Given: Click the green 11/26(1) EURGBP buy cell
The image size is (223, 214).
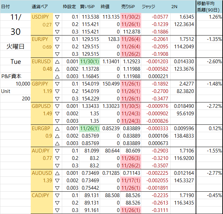Looking at the screenshot, I should 90,128.
